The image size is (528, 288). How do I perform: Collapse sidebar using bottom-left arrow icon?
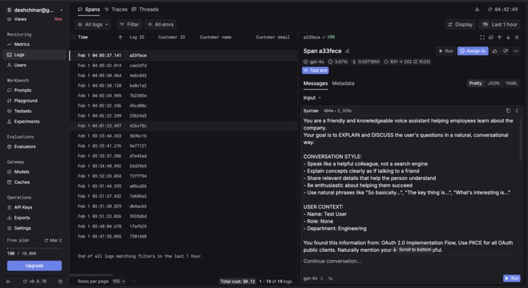(x=9, y=281)
